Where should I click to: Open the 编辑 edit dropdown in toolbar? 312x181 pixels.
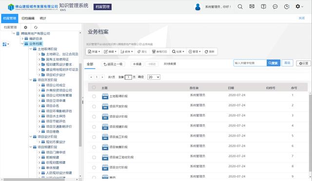(110, 52)
